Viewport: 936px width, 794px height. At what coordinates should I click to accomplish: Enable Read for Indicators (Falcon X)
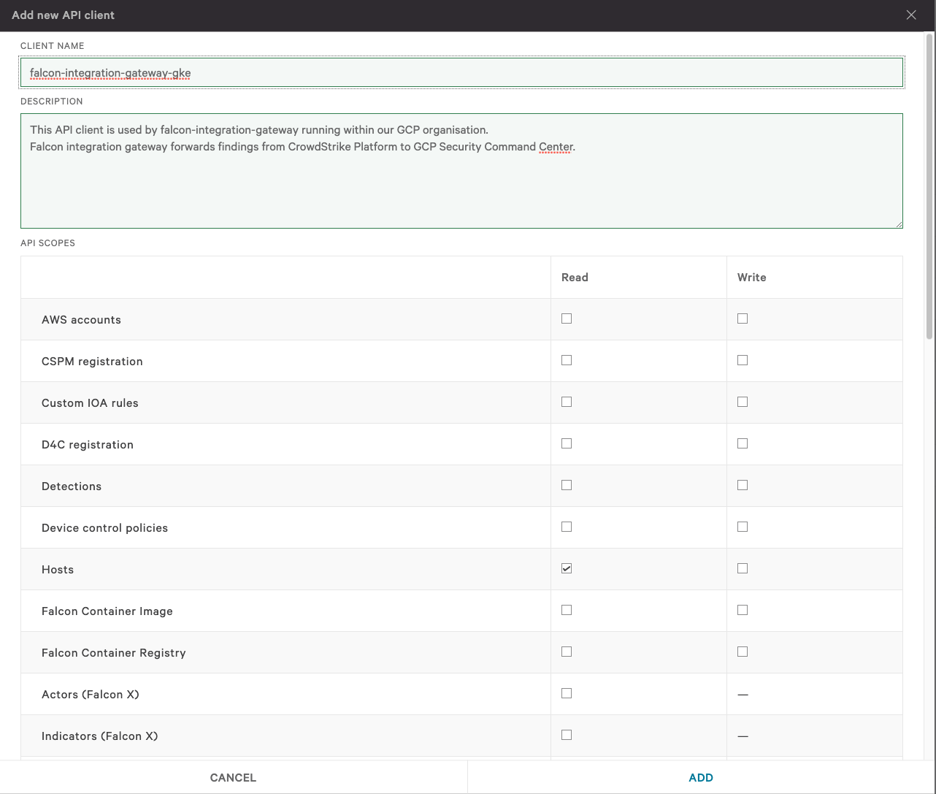pos(567,735)
